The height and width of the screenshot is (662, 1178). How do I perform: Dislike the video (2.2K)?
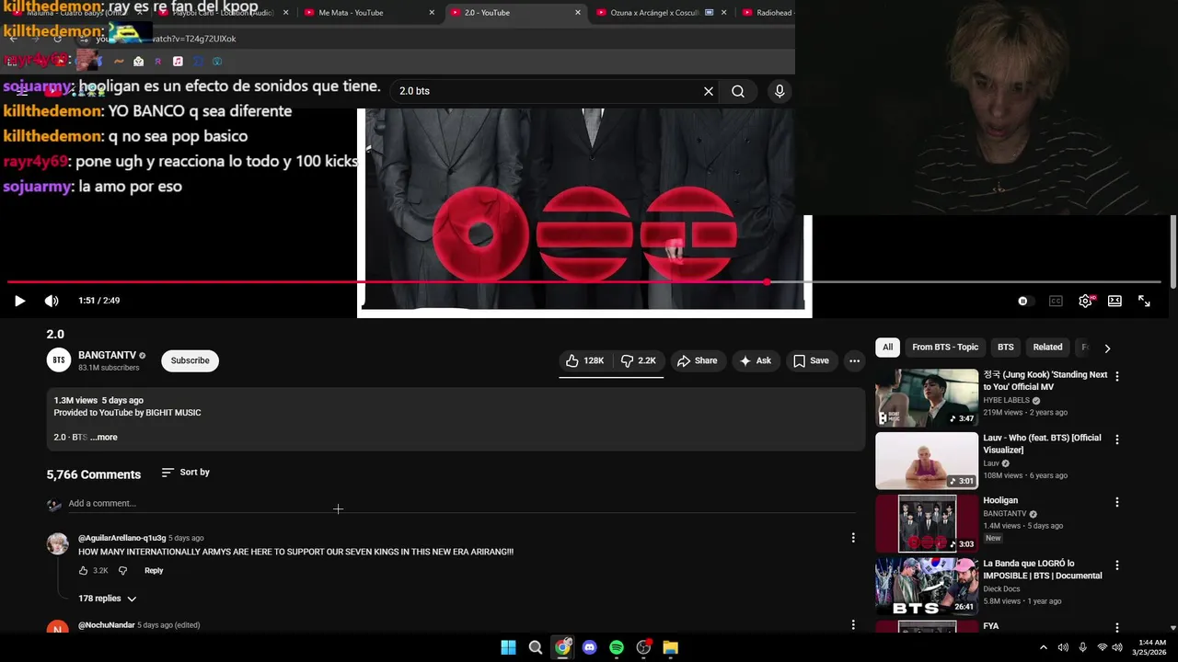638,360
